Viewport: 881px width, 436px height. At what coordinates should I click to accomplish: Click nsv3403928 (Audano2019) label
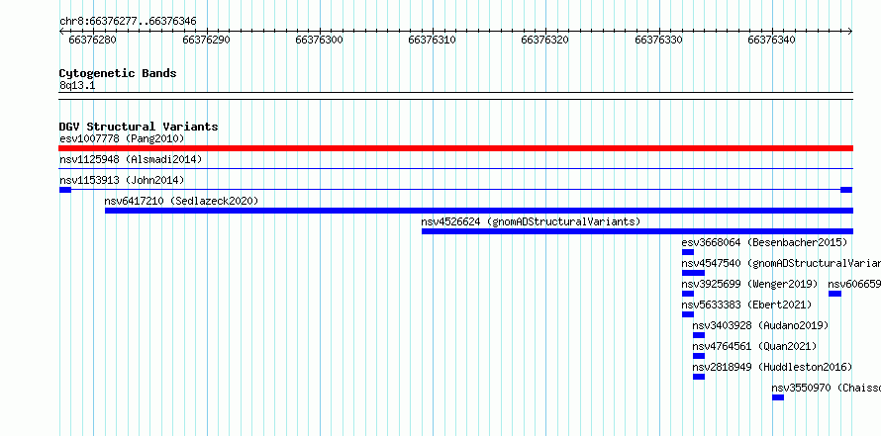761,325
